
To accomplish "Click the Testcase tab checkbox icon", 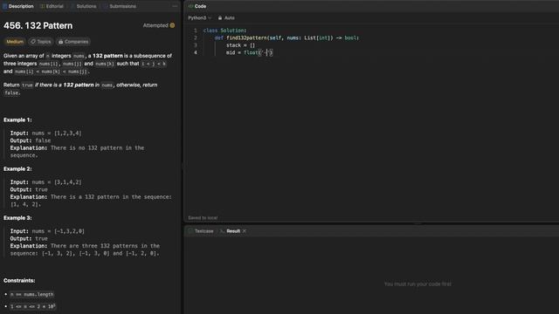I will point(190,231).
